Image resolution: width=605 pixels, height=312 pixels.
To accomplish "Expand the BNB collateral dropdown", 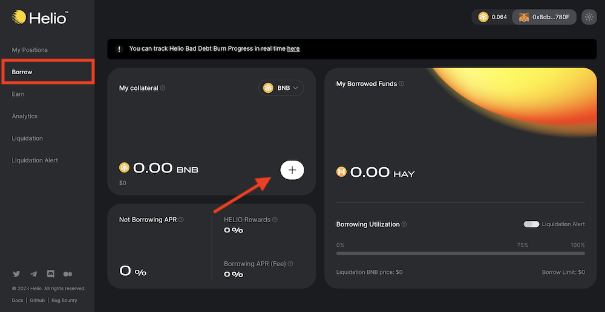I will [281, 88].
